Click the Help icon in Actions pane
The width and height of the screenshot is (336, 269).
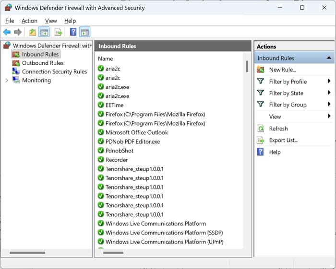(260, 152)
